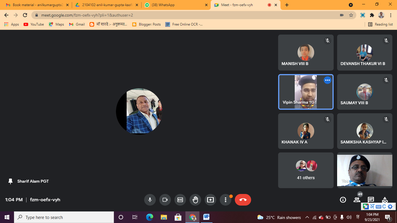Click the screenshot extension icon in toolbar
397x223 pixels.
pos(363,15)
